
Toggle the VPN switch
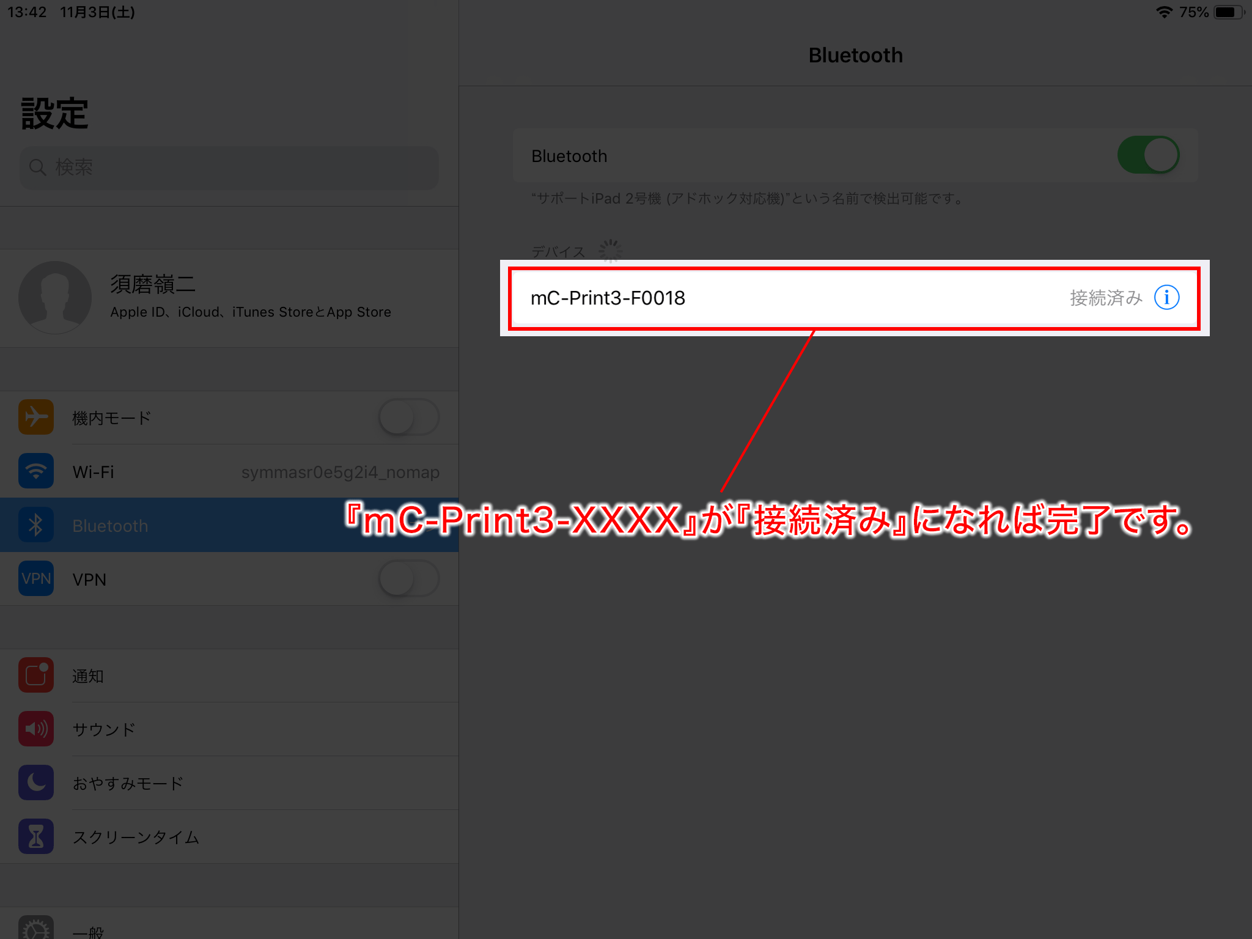[x=409, y=578]
